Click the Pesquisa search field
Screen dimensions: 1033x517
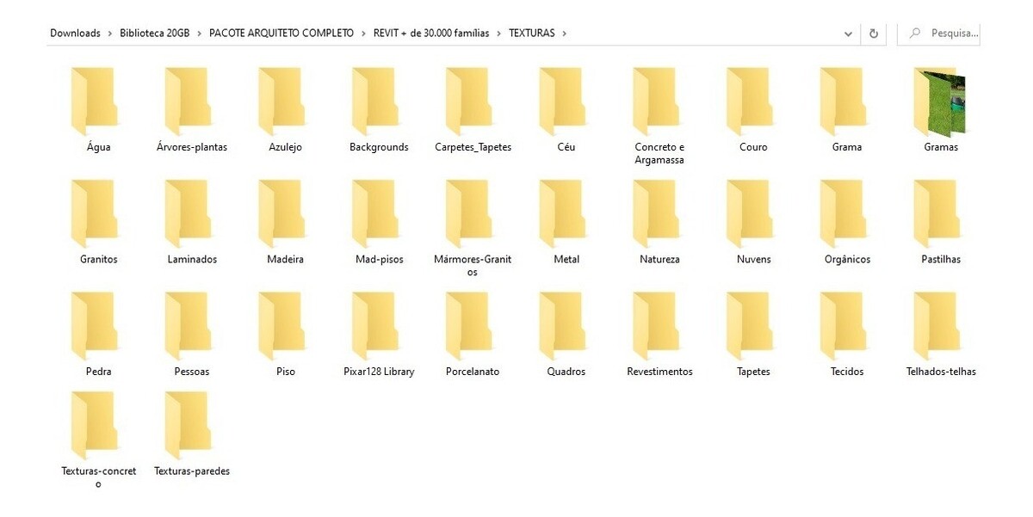[947, 34]
